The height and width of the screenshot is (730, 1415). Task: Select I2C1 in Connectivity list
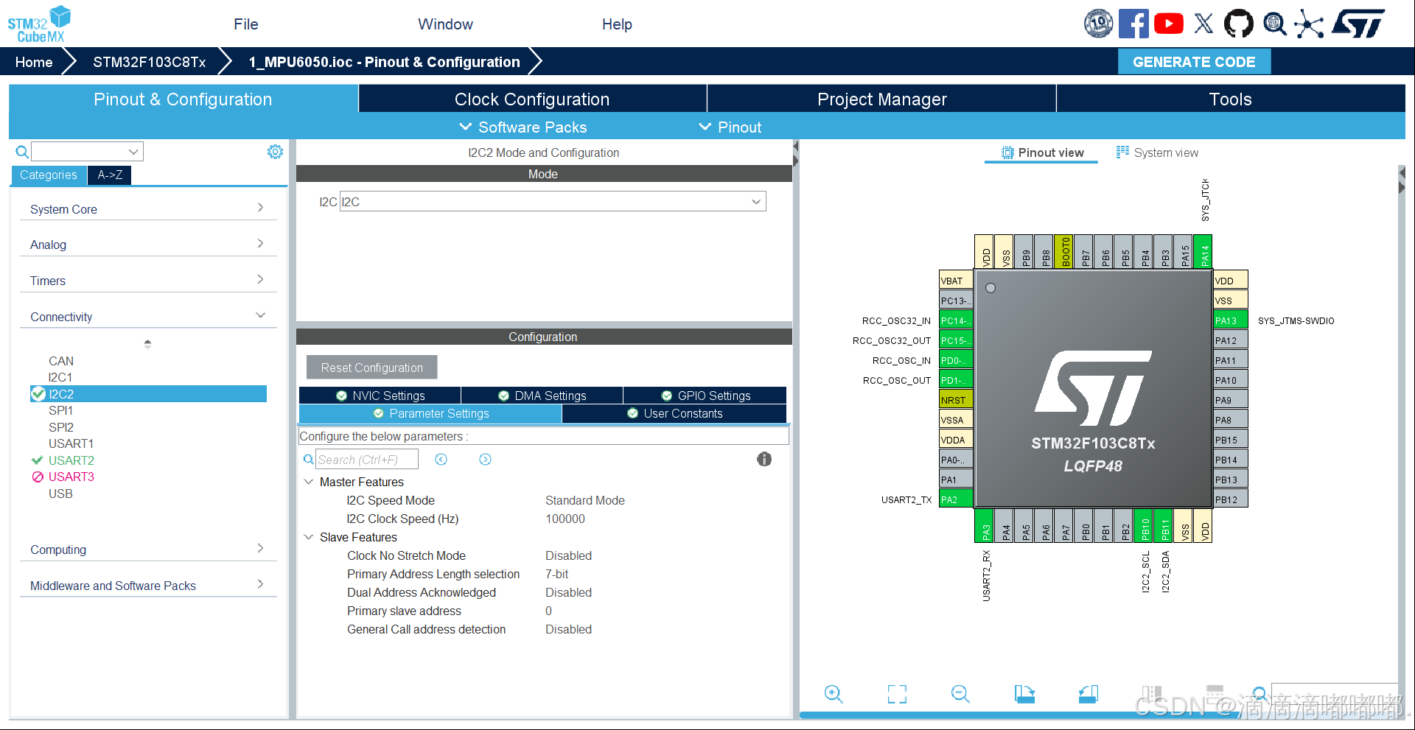pyautogui.click(x=60, y=377)
